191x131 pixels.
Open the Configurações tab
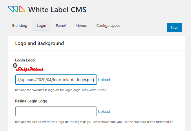108,25
